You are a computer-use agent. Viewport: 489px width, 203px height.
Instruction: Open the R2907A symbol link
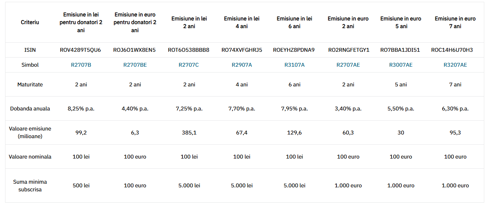coord(242,65)
